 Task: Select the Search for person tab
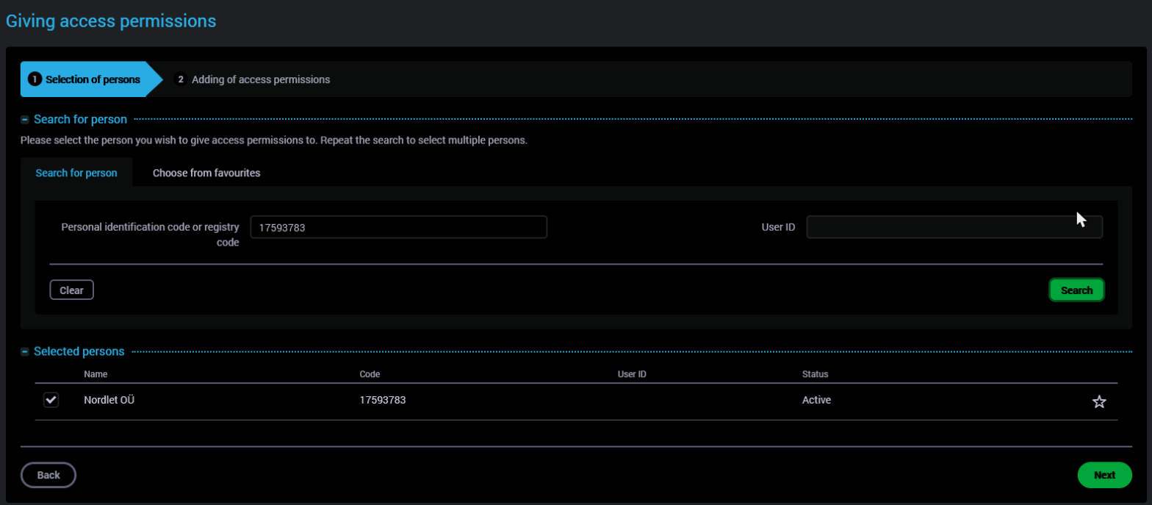[76, 173]
